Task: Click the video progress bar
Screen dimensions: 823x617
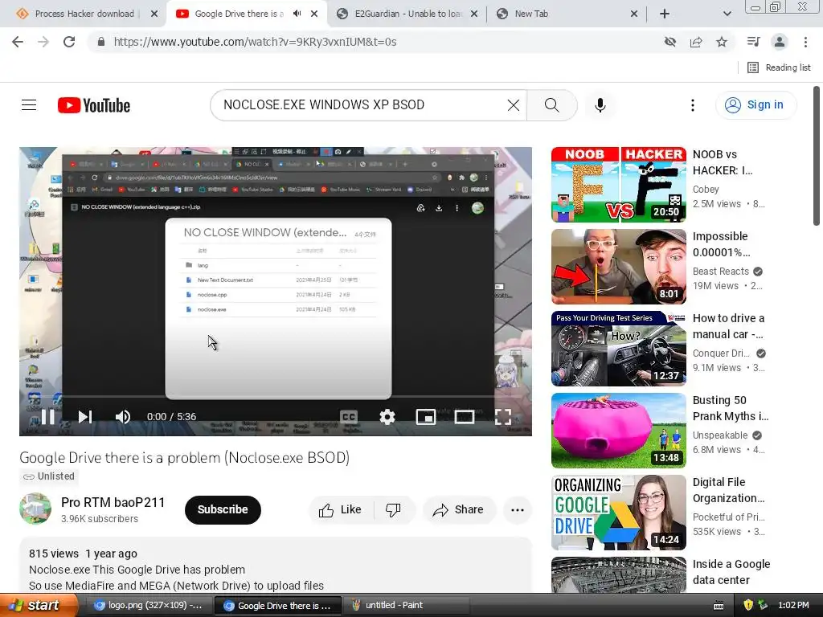Action: 276,396
